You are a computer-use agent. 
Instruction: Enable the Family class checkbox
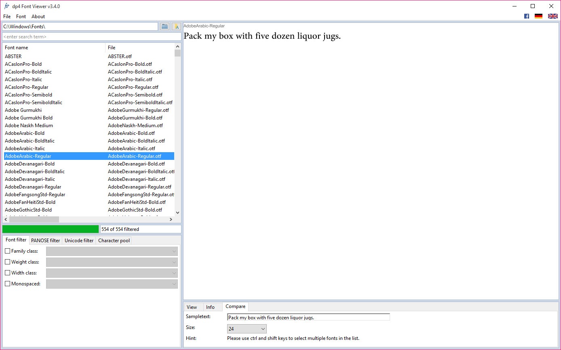click(7, 251)
